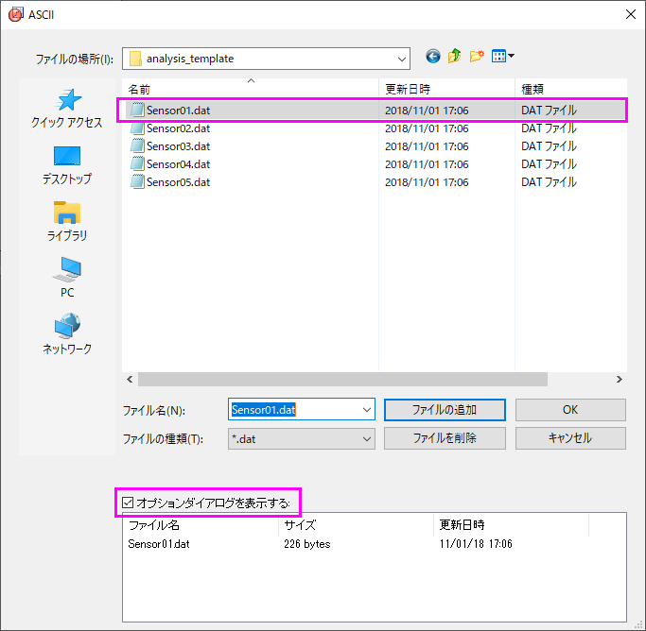Image resolution: width=646 pixels, height=631 pixels.
Task: Click the horizontal scrollbar thumb
Action: pyautogui.click(x=342, y=379)
